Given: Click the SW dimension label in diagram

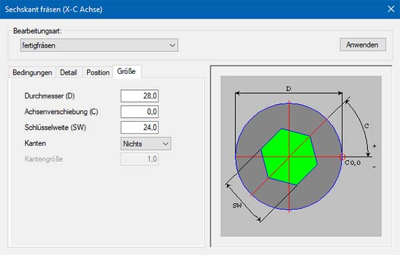Looking at the screenshot, I should tap(237, 206).
